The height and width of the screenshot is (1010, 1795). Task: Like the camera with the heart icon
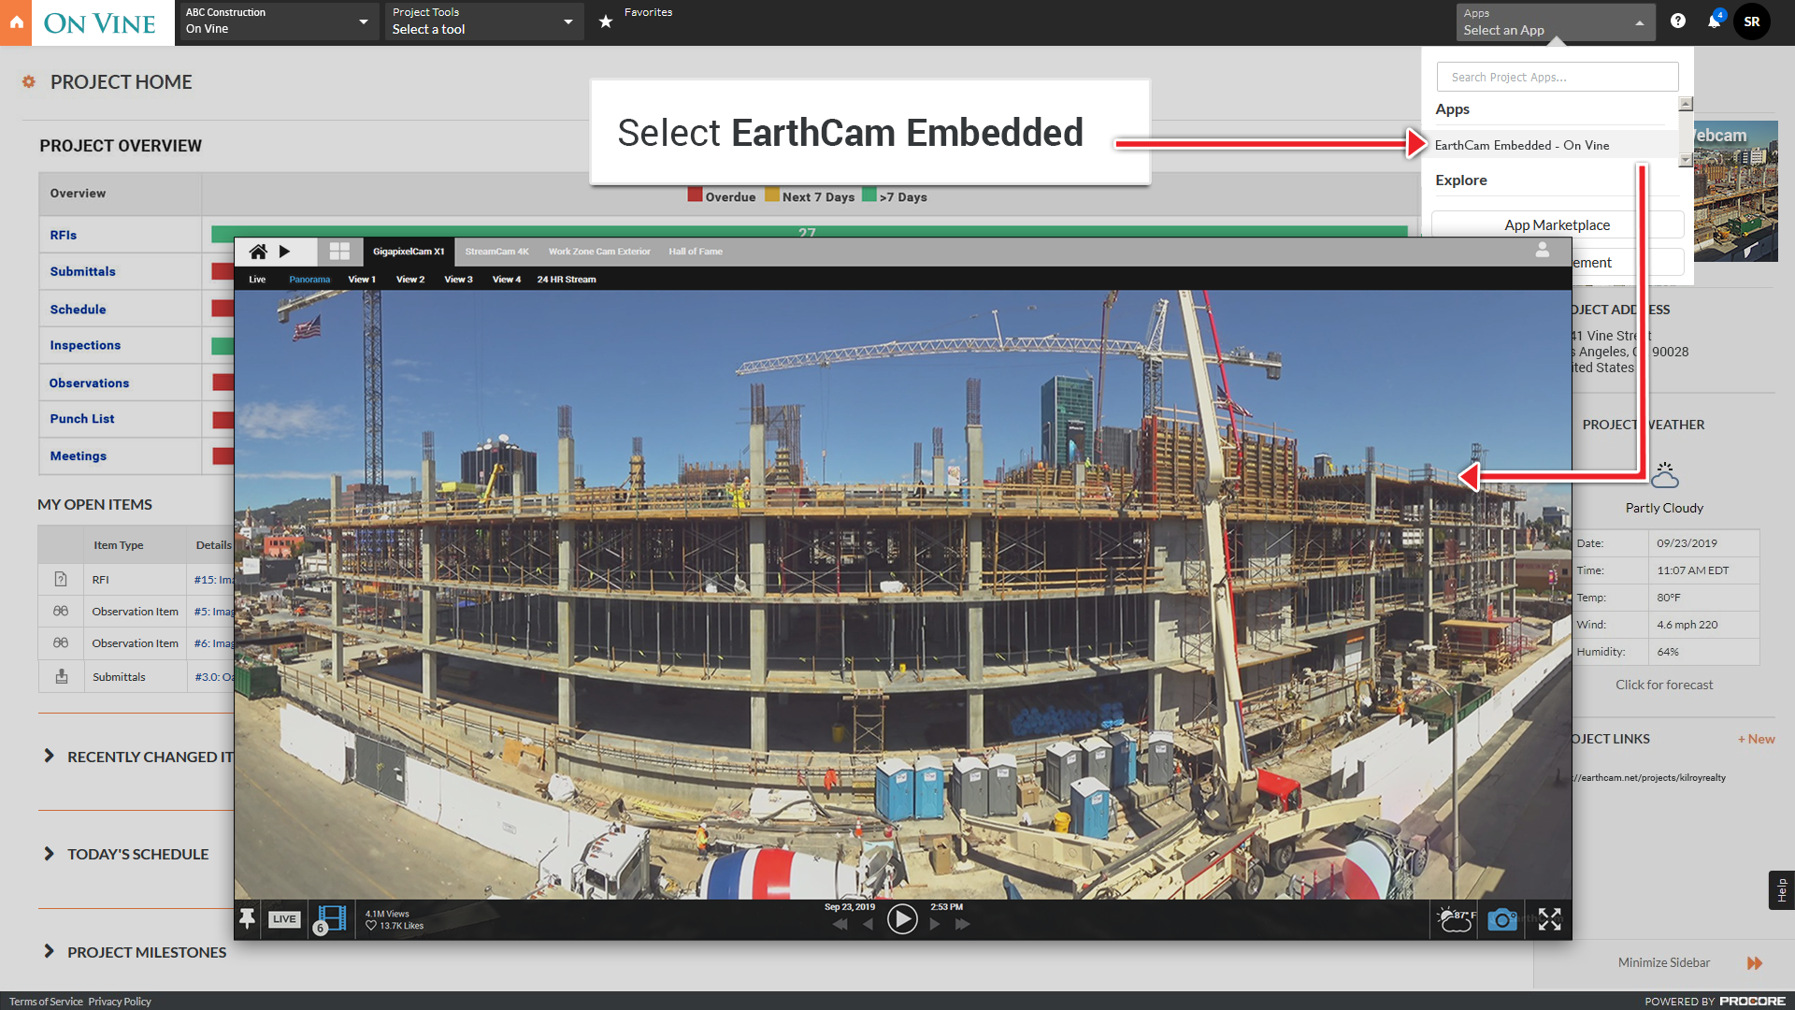coord(371,926)
